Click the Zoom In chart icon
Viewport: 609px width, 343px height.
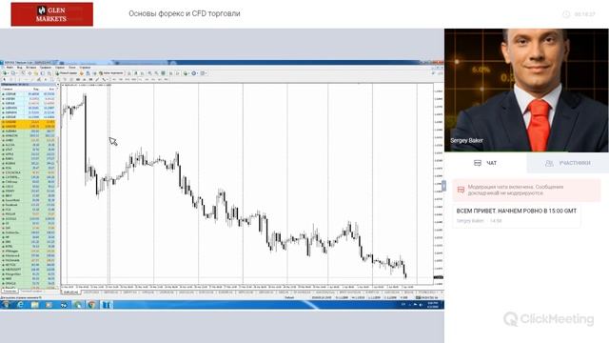click(x=150, y=73)
